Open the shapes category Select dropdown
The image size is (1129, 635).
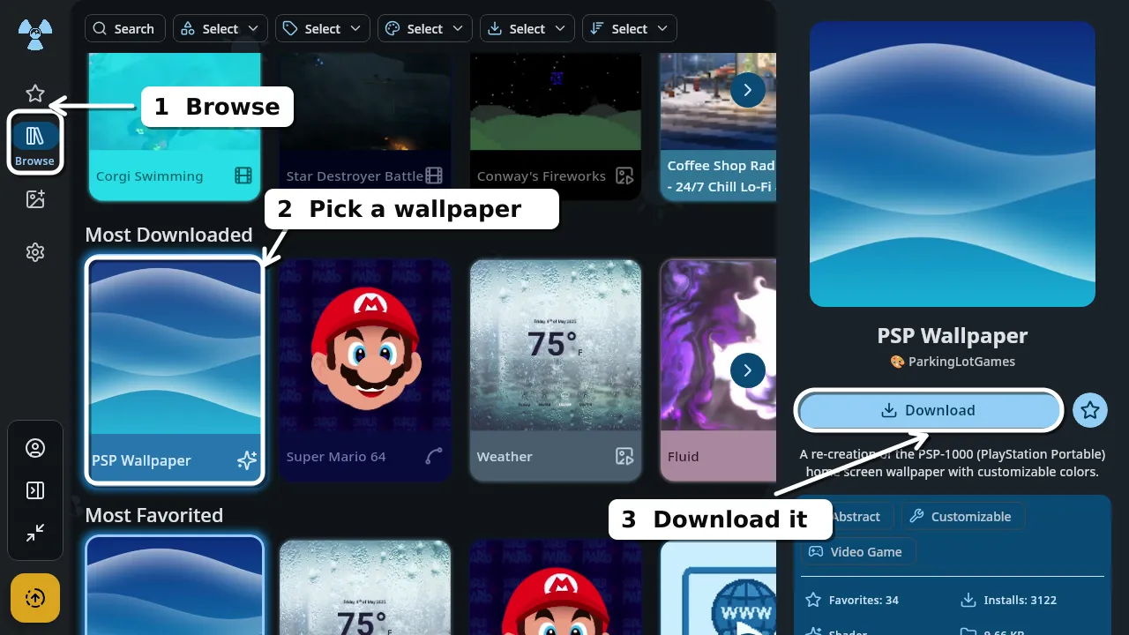coord(221,29)
